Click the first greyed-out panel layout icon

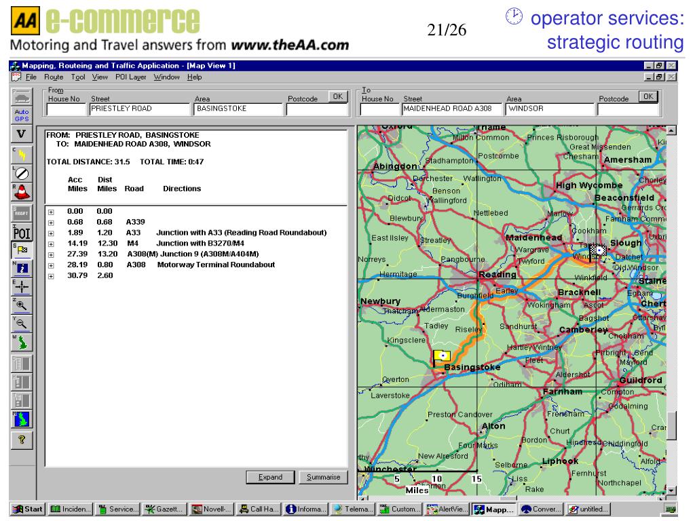(x=22, y=364)
